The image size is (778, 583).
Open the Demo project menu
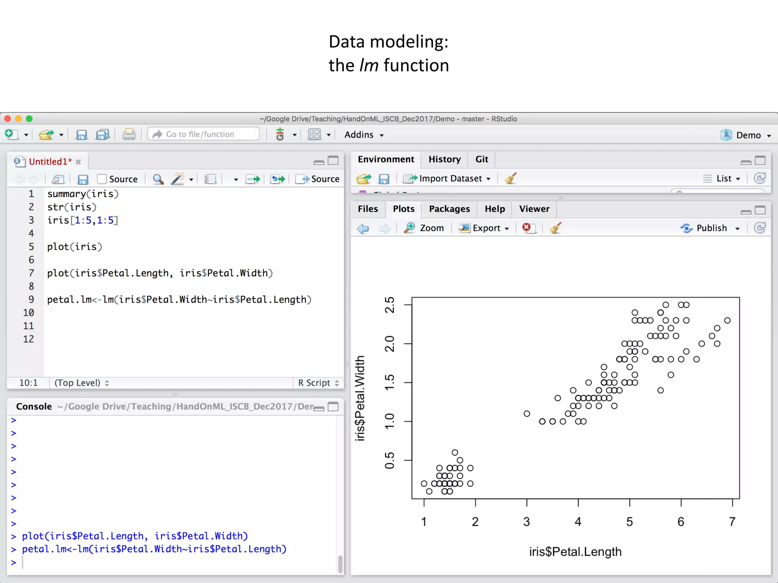point(746,135)
